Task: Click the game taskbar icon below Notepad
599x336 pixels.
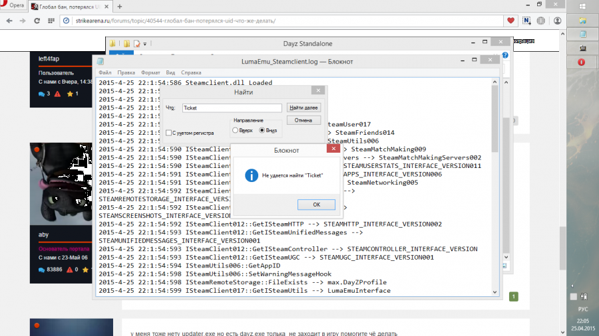Action: coord(582,48)
